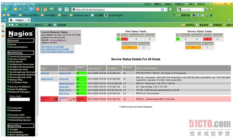Click the www.nagios.org link
Image resolution: width=233 pixels, height=139 pixels.
(x=58, y=40)
